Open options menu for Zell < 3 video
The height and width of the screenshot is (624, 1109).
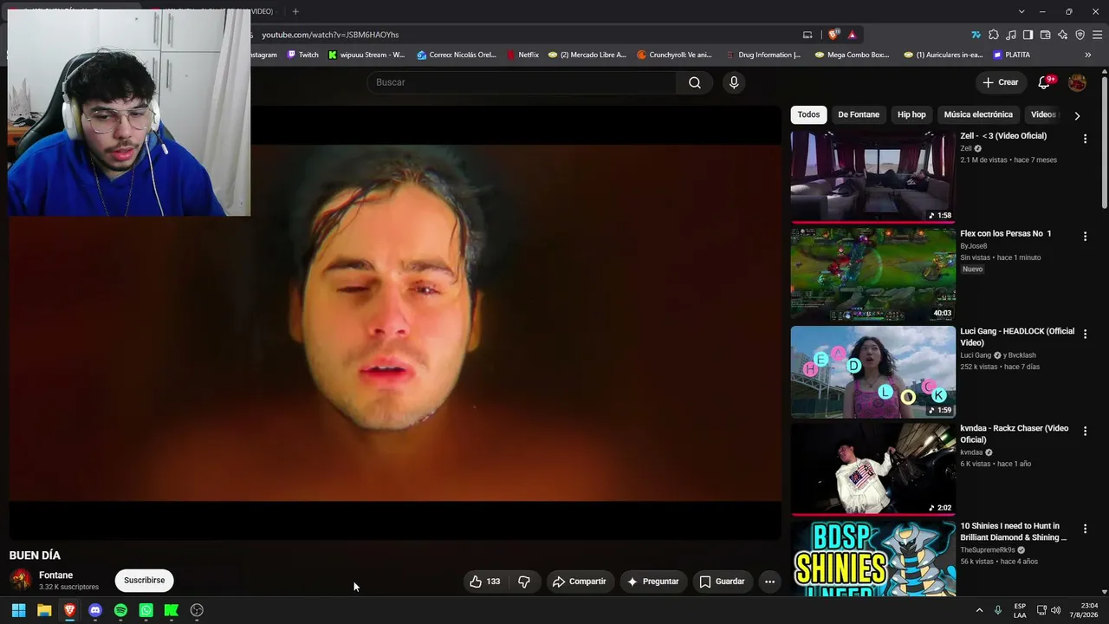click(1085, 139)
